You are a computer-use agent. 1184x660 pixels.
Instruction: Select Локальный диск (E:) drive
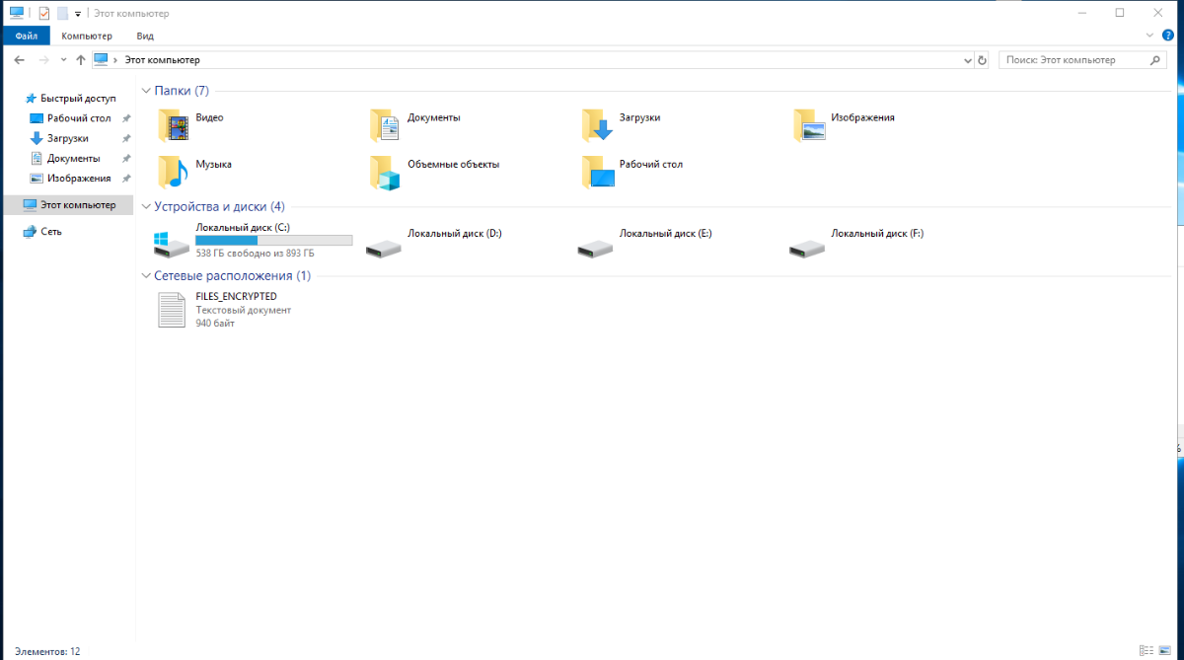point(644,242)
